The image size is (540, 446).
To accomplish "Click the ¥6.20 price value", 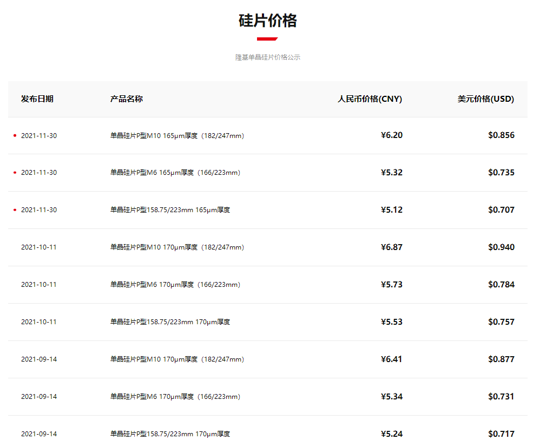I will [x=393, y=135].
